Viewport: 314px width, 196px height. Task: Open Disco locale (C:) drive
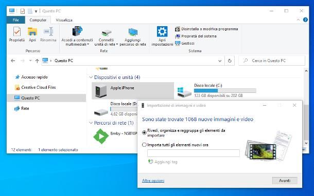coord(217,91)
